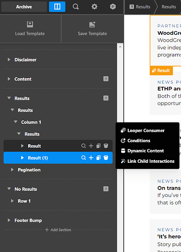Expand the Result element arrow
The height and width of the screenshot is (252, 181).
click(x=22, y=146)
